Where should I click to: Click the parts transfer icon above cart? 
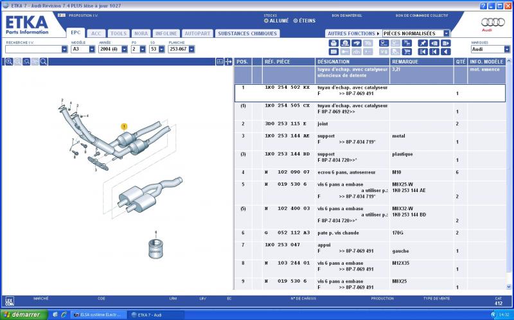(x=407, y=43)
